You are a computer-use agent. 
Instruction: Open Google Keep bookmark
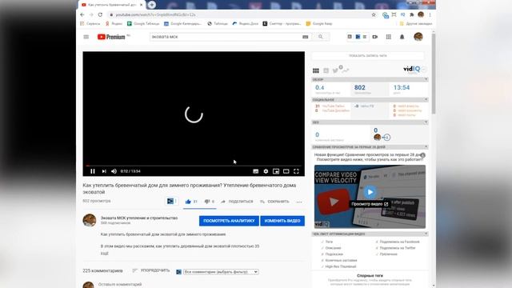[x=319, y=23]
